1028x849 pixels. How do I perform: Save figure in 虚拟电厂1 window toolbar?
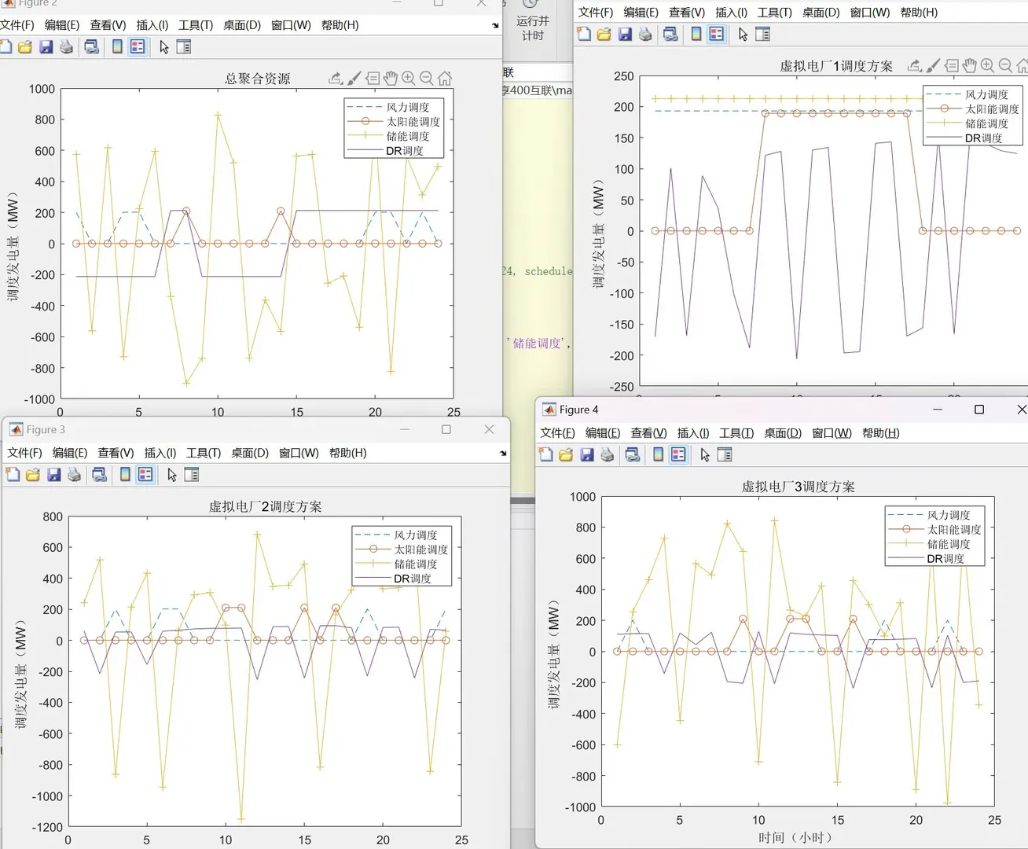tap(626, 34)
